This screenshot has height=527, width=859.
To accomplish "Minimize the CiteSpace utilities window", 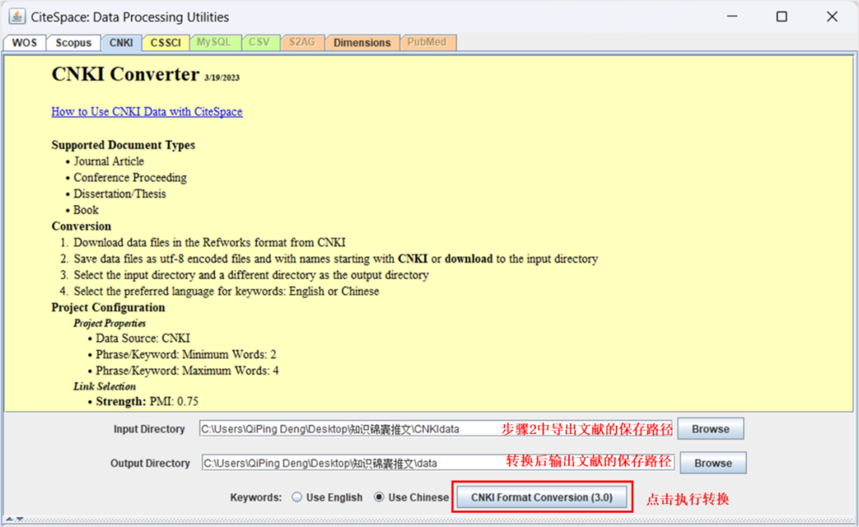I will click(x=732, y=17).
